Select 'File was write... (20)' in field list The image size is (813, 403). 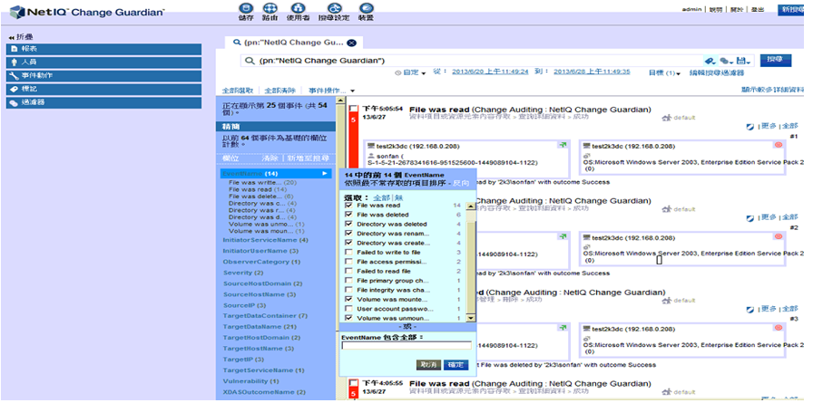tap(262, 183)
